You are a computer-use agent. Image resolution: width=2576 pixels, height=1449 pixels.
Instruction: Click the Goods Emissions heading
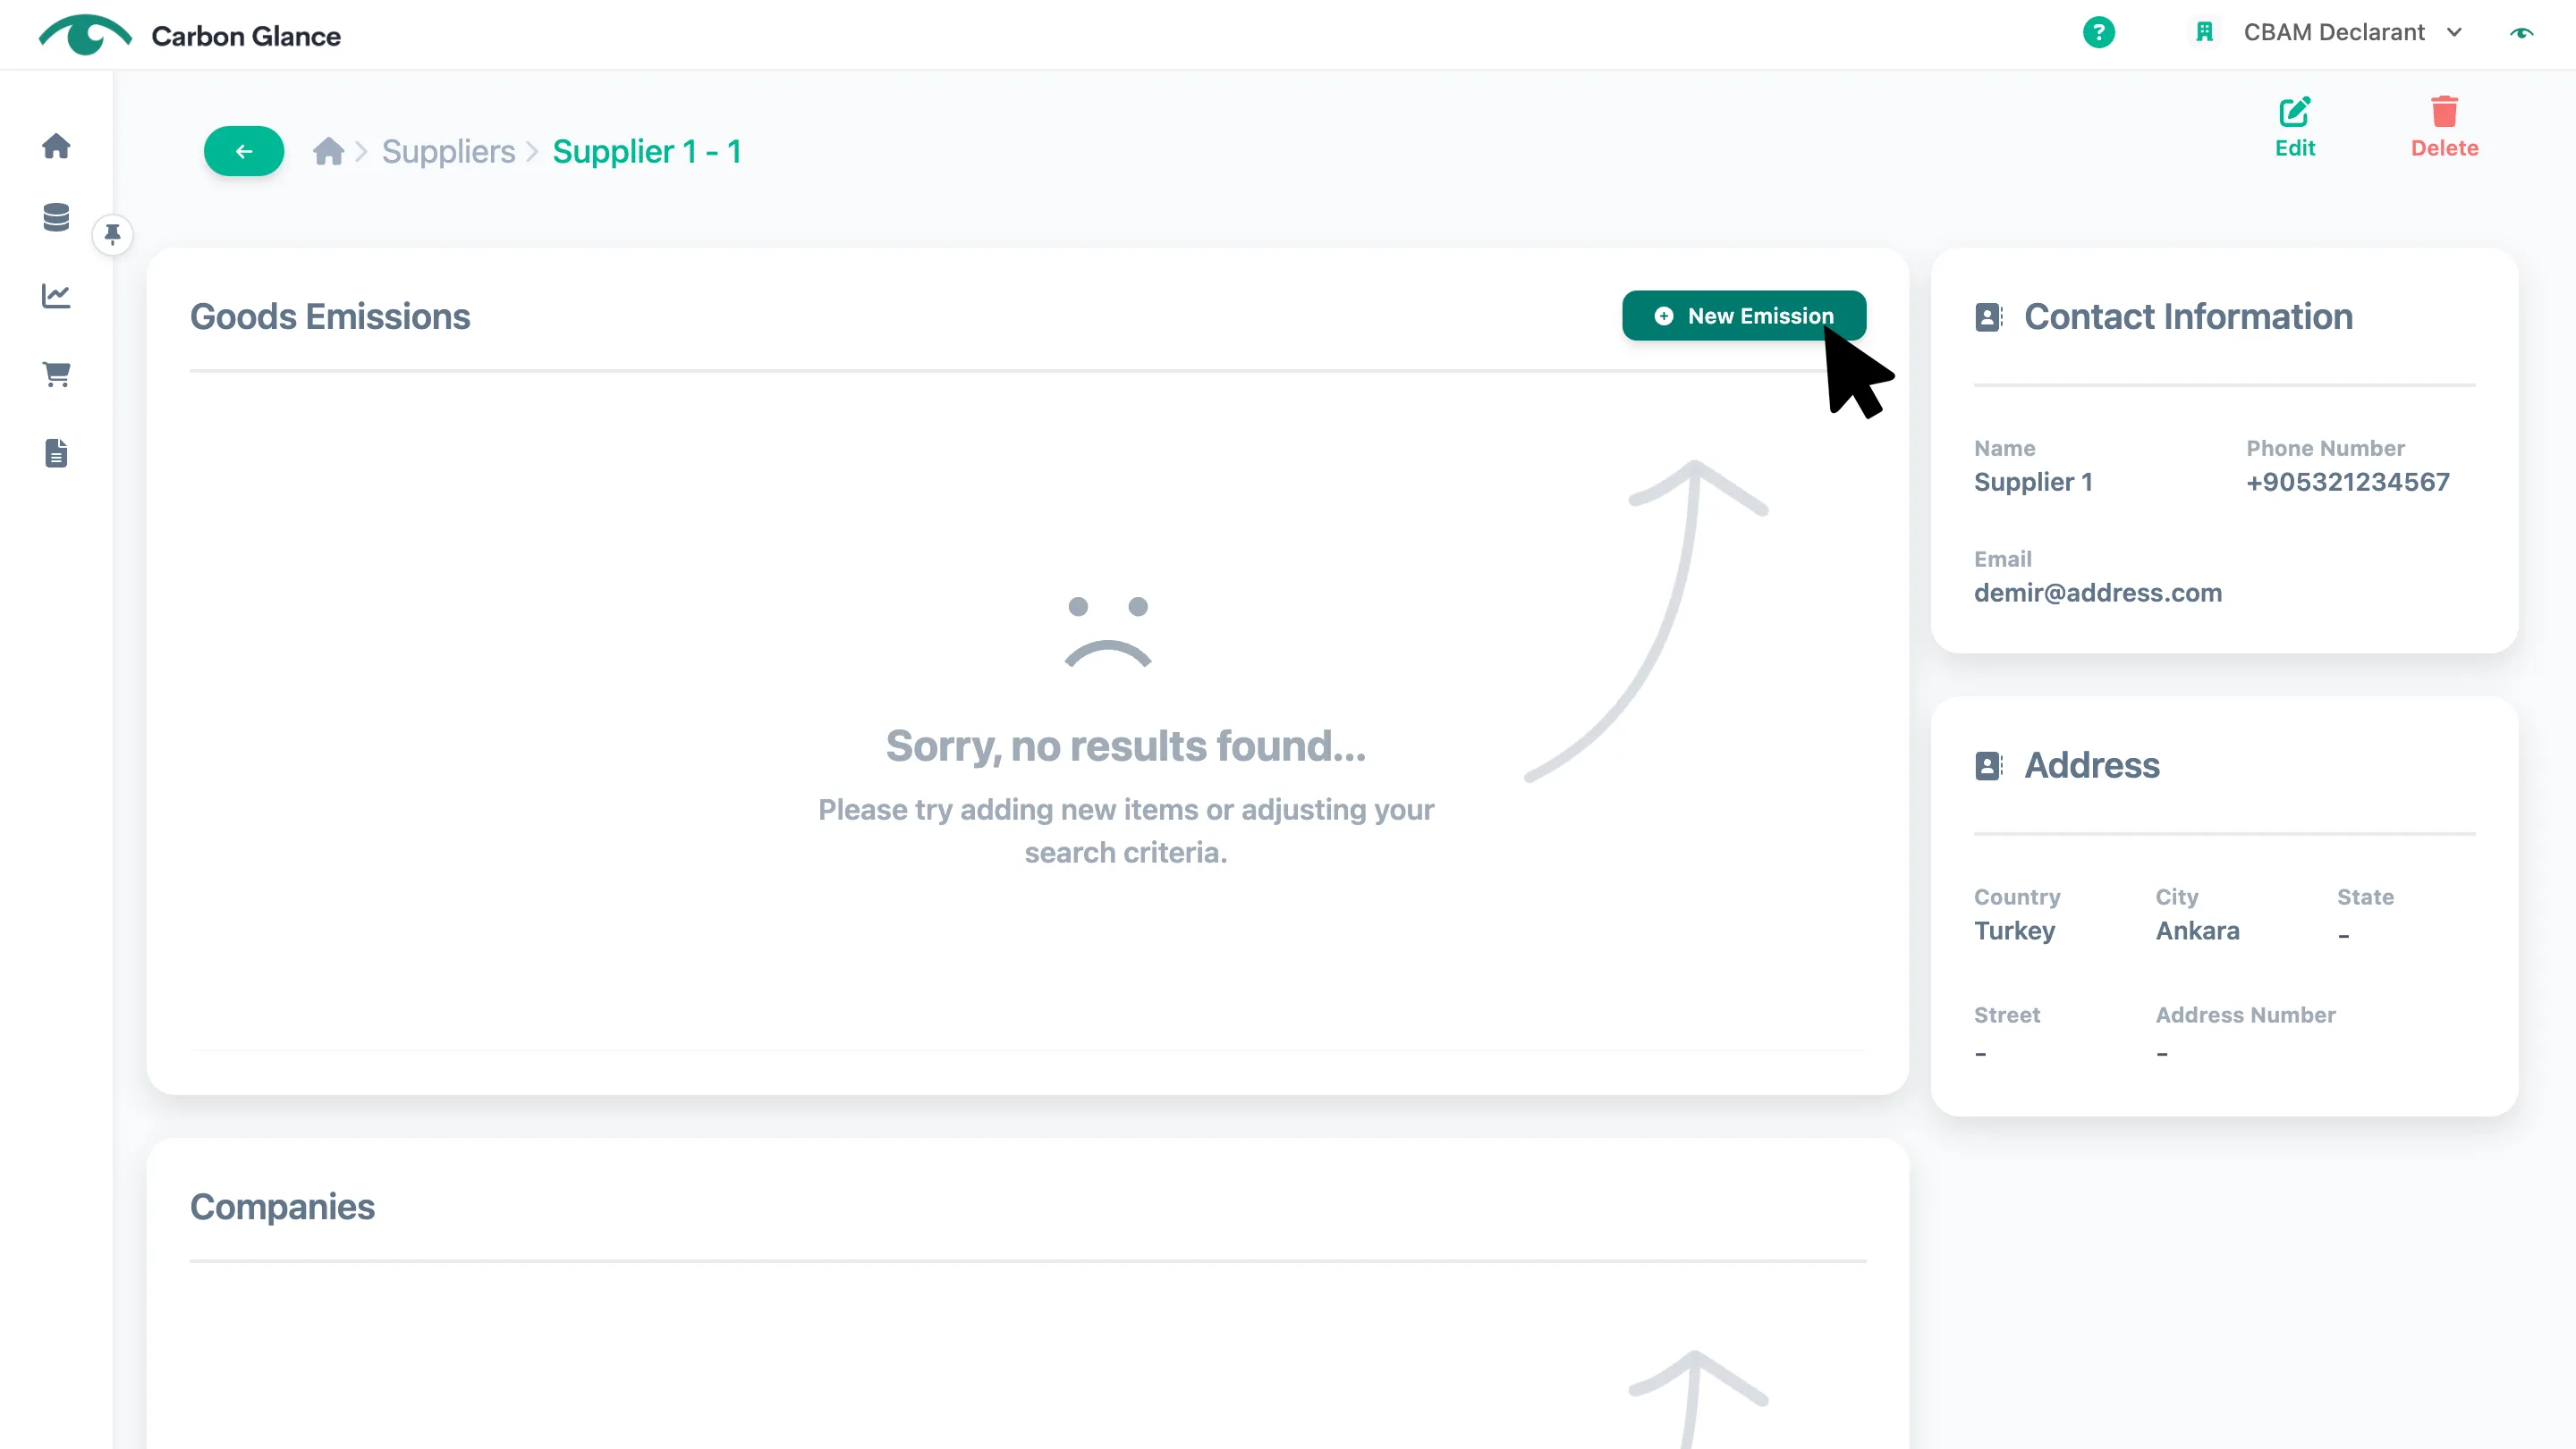(330, 316)
